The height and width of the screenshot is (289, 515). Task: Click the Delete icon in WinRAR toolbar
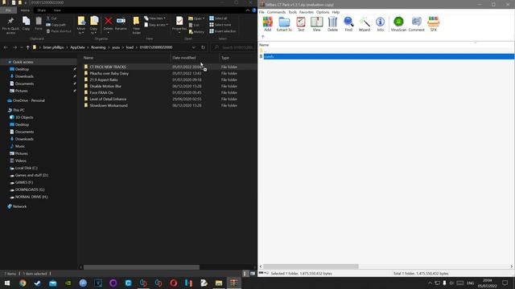[332, 24]
